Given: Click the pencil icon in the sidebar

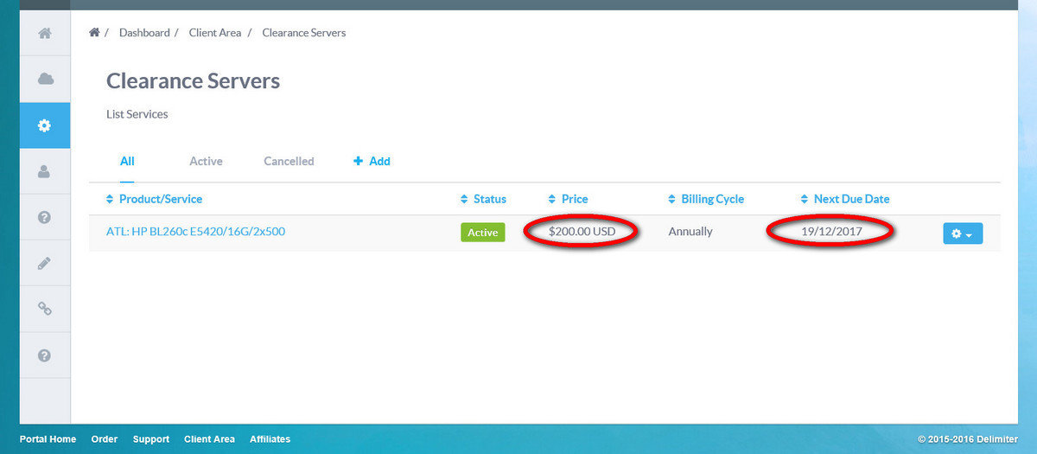Looking at the screenshot, I should [x=45, y=263].
